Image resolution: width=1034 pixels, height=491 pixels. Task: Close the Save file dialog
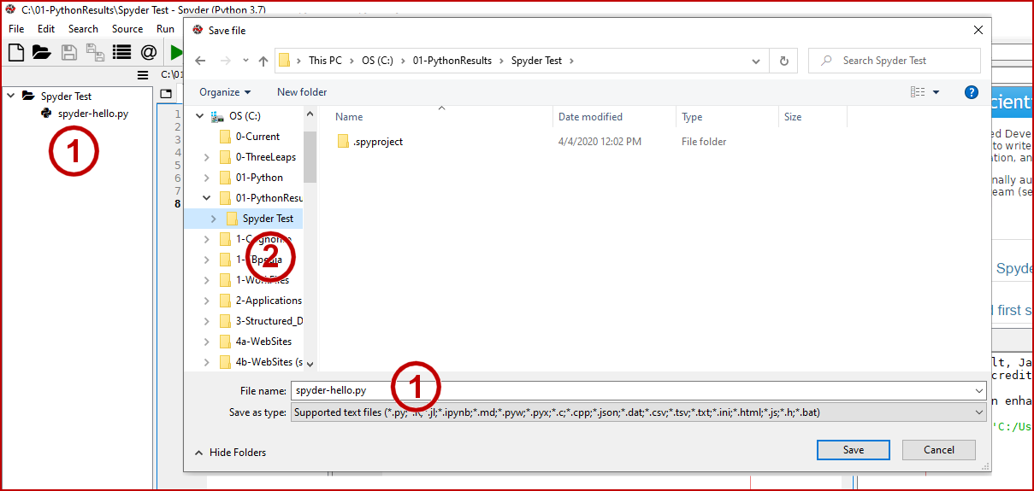(x=978, y=30)
